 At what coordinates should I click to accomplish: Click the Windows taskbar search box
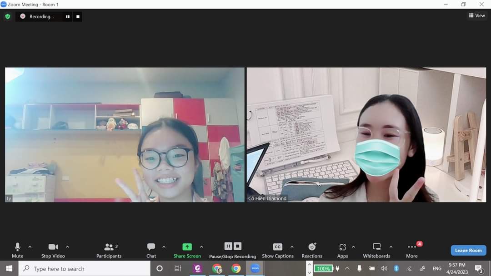86,269
